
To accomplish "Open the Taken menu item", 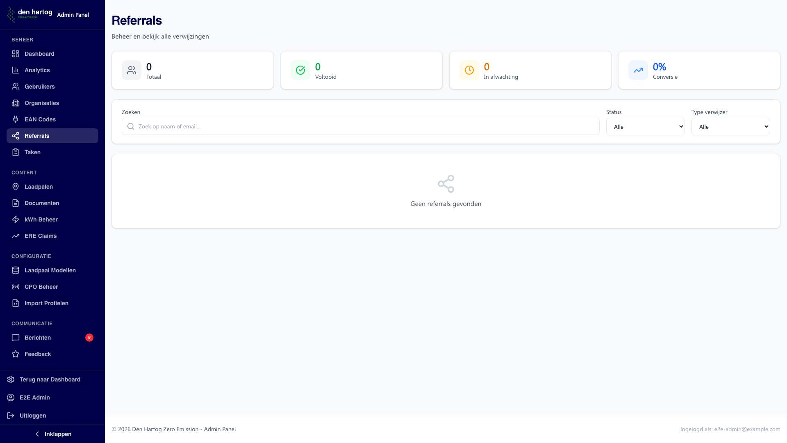I will (32, 152).
